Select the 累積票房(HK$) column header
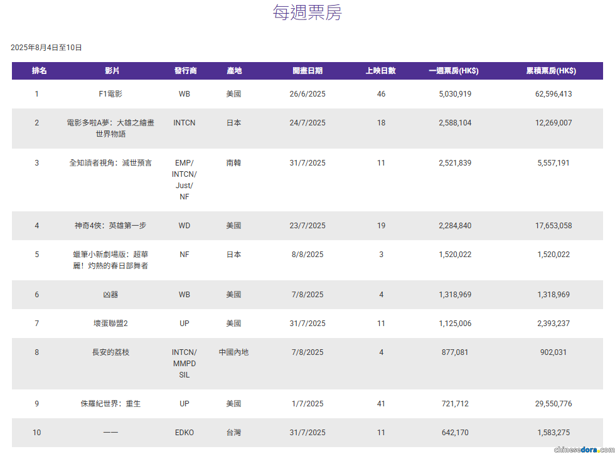This screenshot has height=454, width=615. (x=551, y=71)
